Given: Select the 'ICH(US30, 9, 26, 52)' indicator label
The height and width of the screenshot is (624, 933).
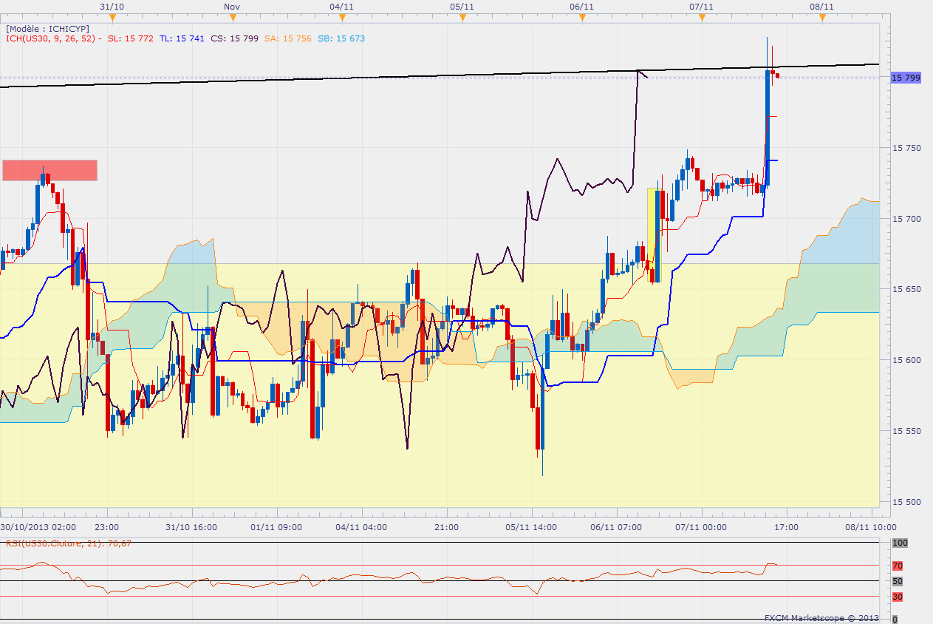Looking at the screenshot, I should tap(50, 38).
